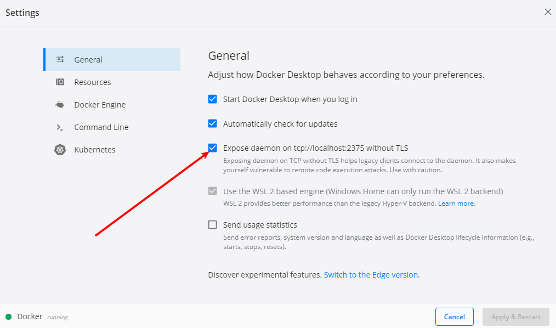Click Switch to the Edge version link
This screenshot has height=328, width=556.
coord(372,274)
